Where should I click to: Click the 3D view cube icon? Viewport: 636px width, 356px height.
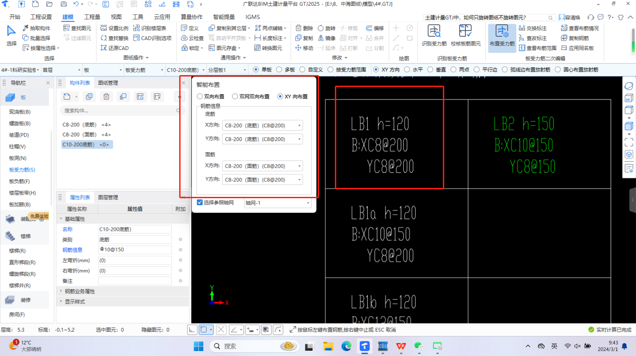[x=629, y=98]
